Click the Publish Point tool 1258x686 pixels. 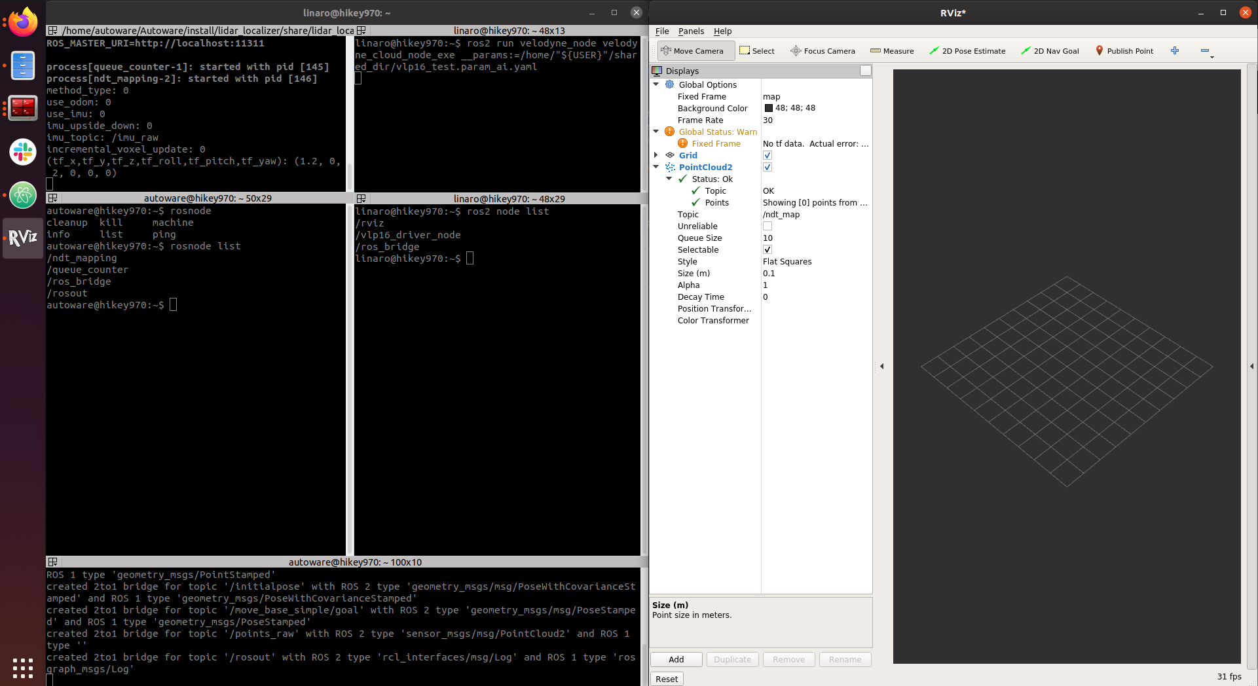1124,51
